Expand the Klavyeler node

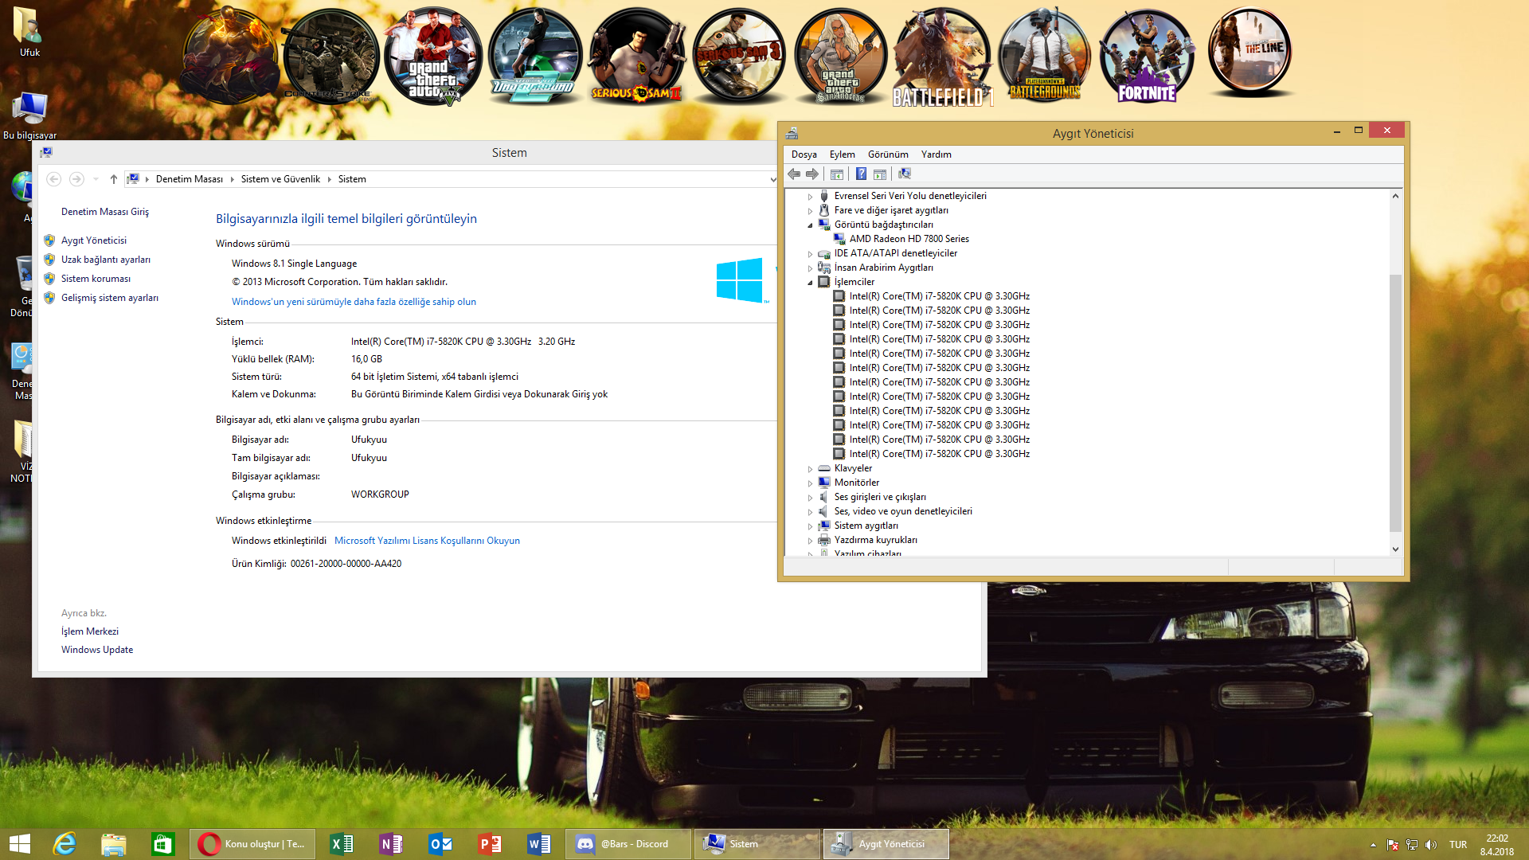(810, 468)
